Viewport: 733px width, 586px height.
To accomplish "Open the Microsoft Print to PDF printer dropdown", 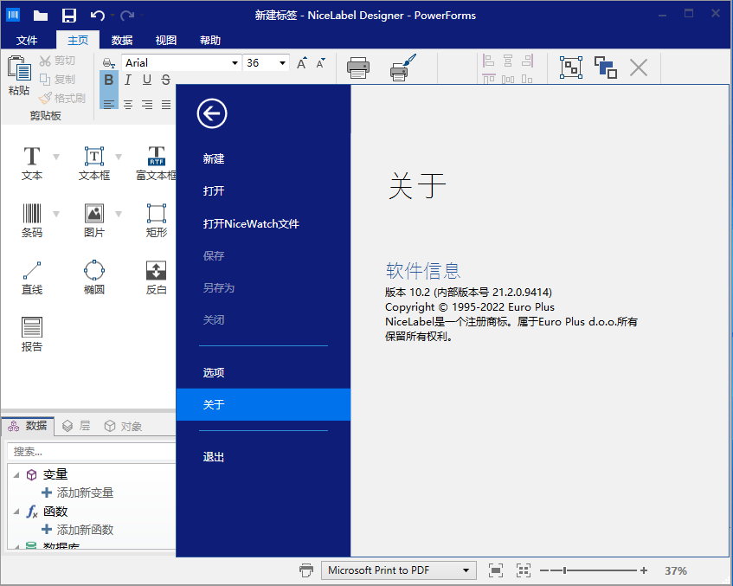I will 466,570.
